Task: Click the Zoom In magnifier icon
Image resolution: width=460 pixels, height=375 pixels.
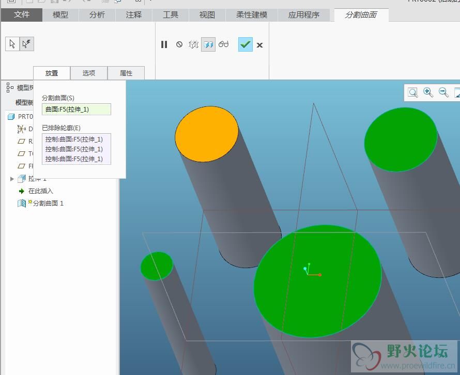Action: pos(428,92)
